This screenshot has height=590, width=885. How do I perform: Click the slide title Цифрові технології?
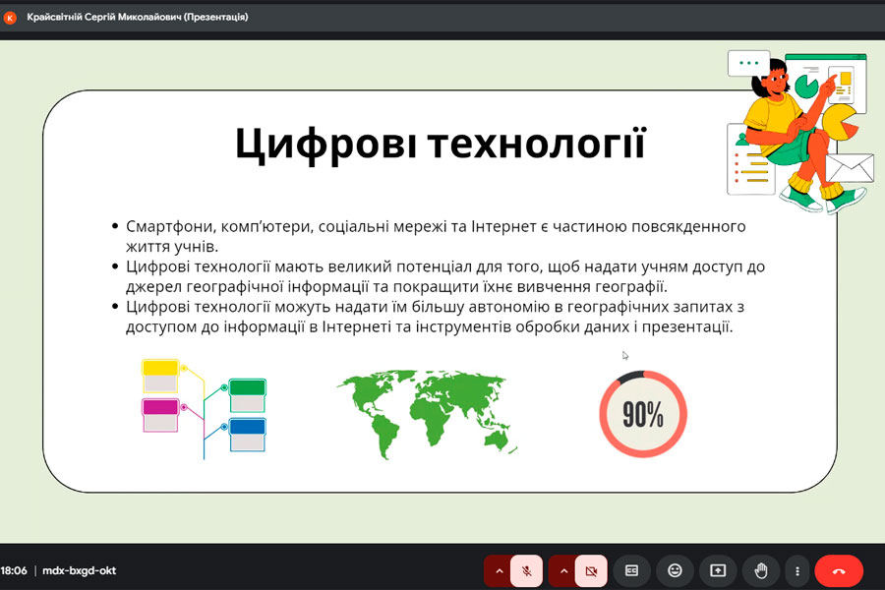pos(440,144)
